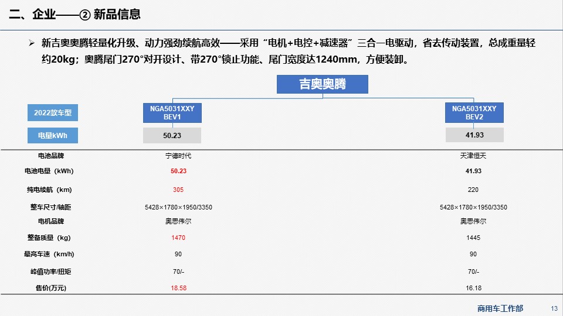Select BEV1 top speed 90
The width and height of the screenshot is (563, 316).
178,255
